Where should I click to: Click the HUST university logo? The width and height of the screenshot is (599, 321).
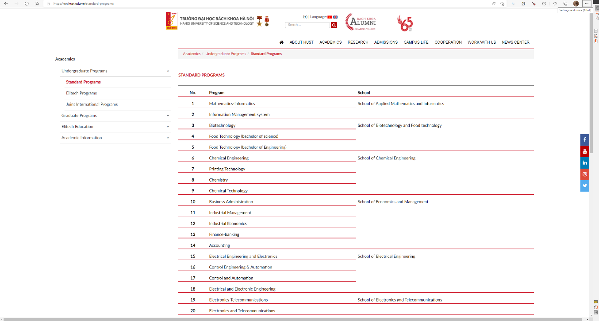click(x=172, y=20)
